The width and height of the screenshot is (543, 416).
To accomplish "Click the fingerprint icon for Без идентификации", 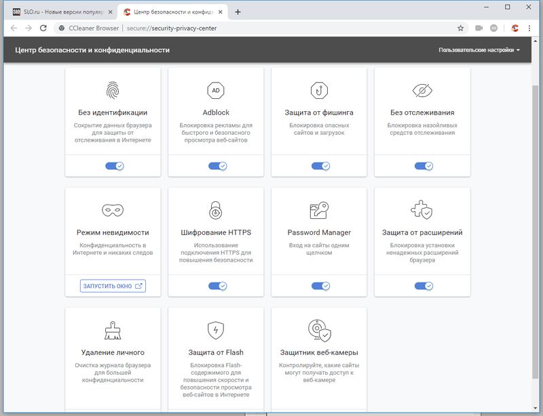I will click(113, 90).
